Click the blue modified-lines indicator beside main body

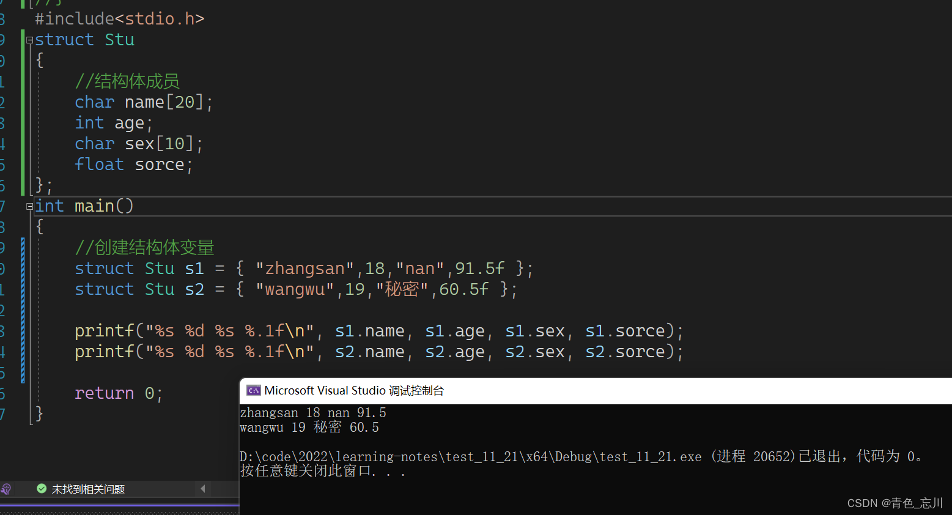point(22,309)
